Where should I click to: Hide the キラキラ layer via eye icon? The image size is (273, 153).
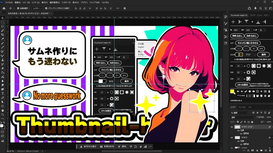(x=232, y=138)
